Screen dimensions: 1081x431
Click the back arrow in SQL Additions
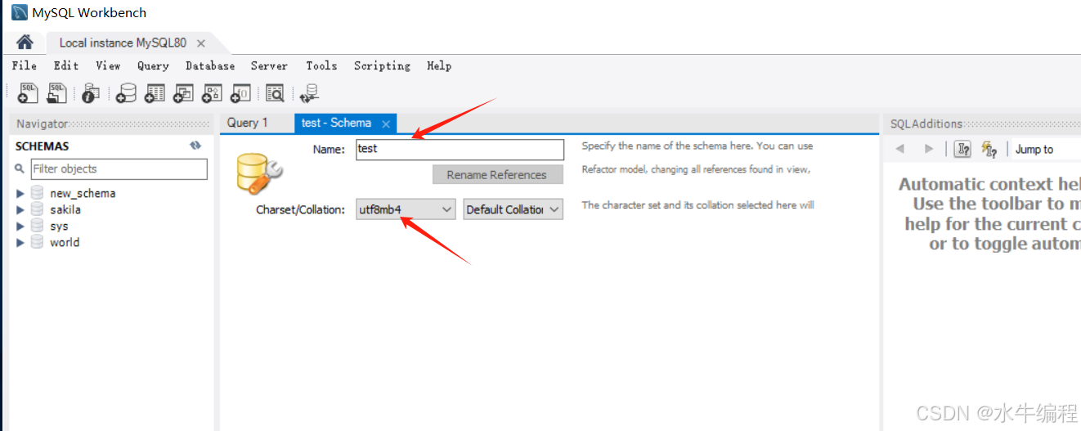pos(900,149)
